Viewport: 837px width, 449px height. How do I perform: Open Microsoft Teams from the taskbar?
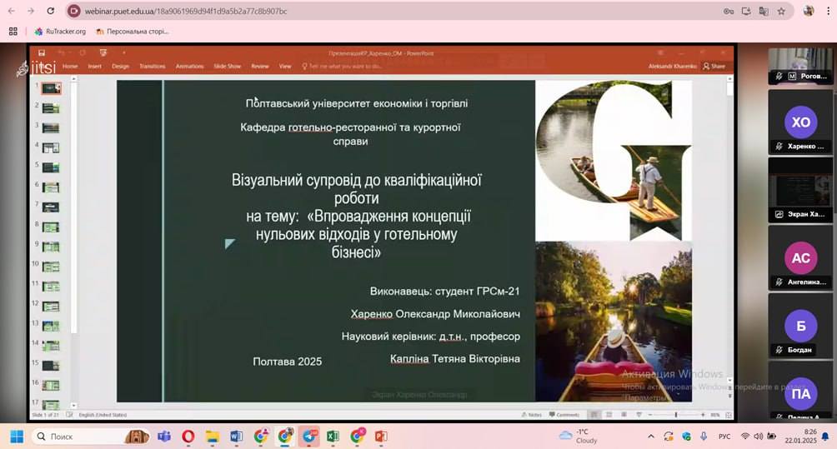(164, 436)
